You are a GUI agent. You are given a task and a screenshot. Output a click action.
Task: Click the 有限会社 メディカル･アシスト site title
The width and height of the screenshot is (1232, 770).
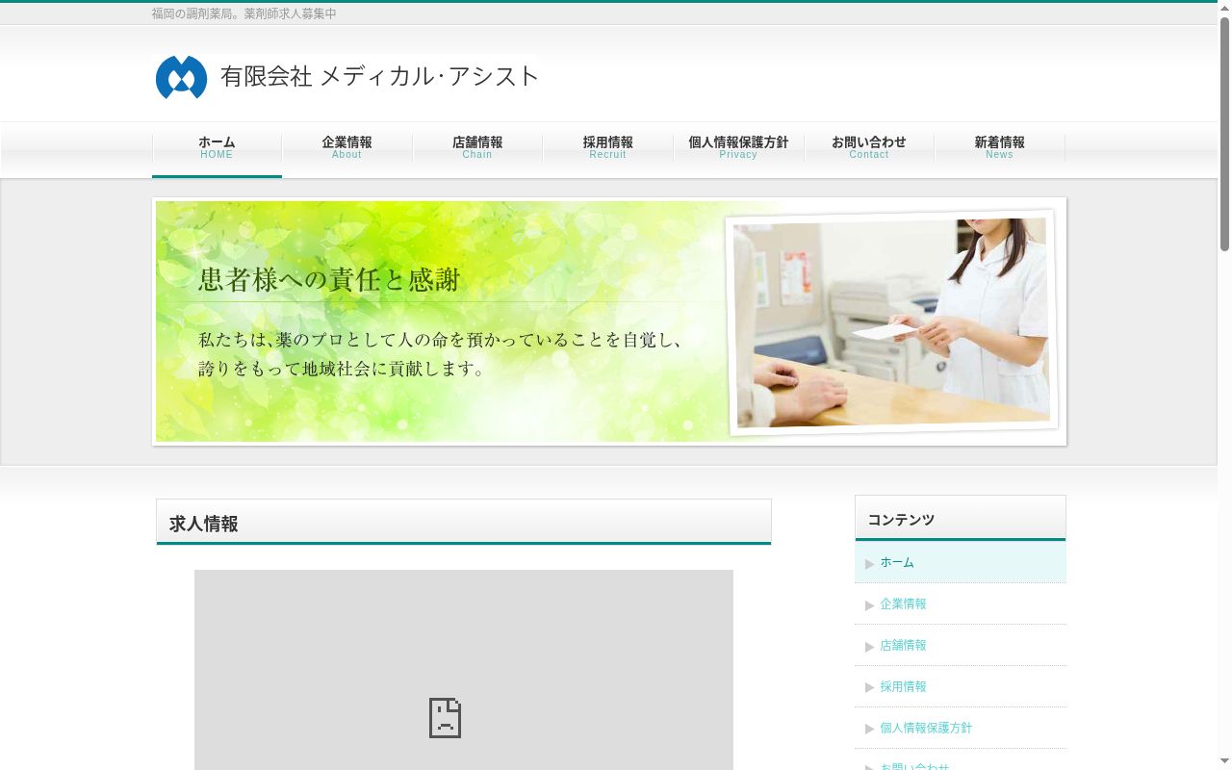tap(380, 77)
